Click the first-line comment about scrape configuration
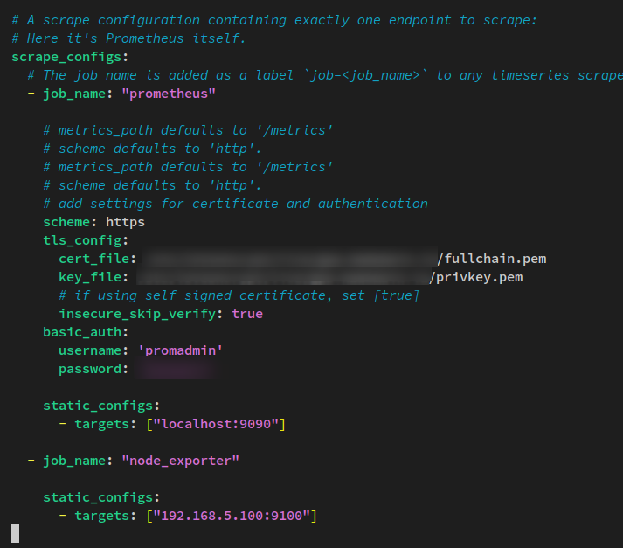The image size is (623, 548). click(274, 20)
